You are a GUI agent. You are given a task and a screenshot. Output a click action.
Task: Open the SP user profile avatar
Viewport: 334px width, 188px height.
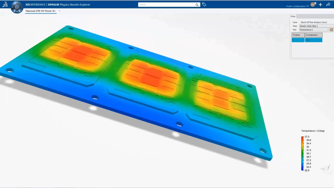point(313,4)
